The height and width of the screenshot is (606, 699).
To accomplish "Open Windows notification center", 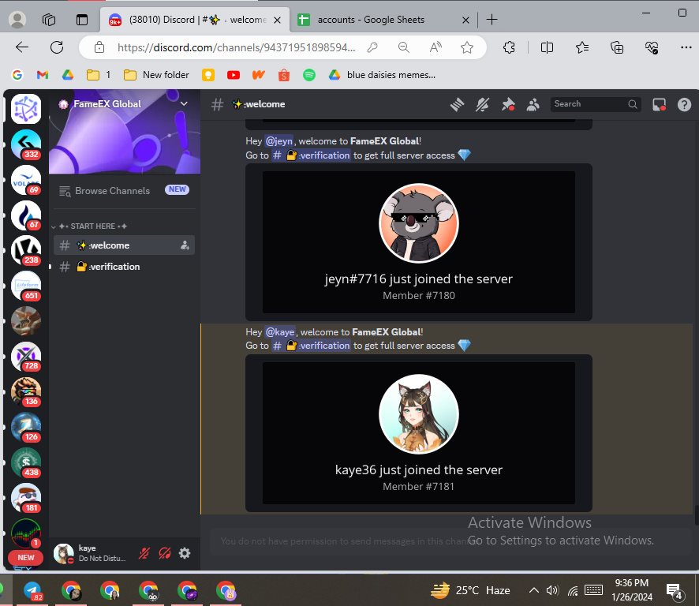I will (x=675, y=591).
